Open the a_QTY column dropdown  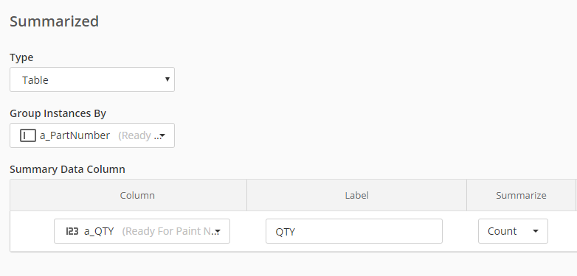tap(142, 231)
